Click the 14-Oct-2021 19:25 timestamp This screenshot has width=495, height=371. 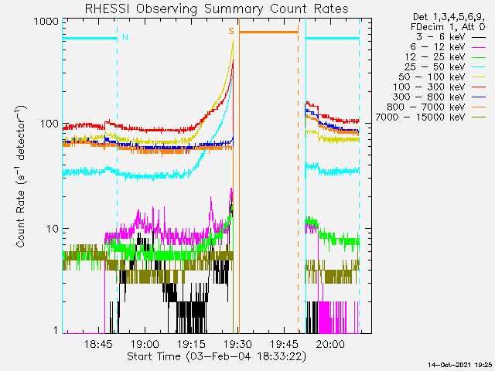pyautogui.click(x=460, y=365)
